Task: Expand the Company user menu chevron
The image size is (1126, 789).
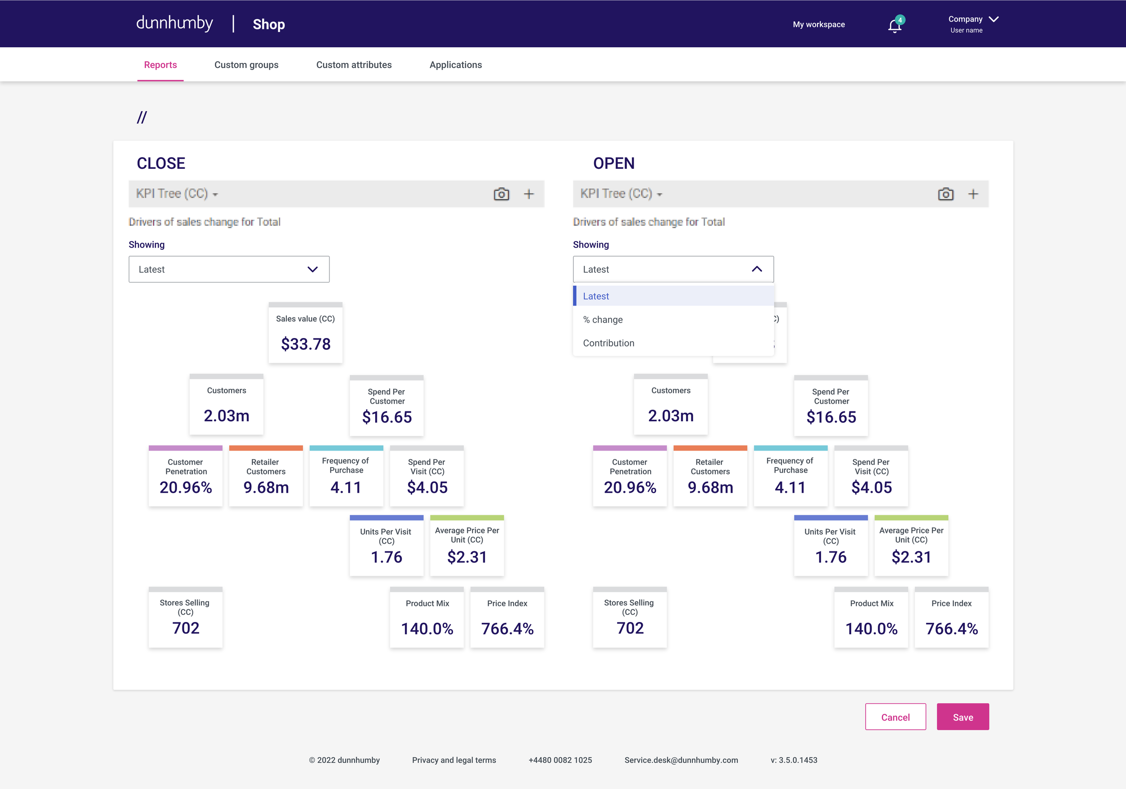Action: tap(994, 19)
